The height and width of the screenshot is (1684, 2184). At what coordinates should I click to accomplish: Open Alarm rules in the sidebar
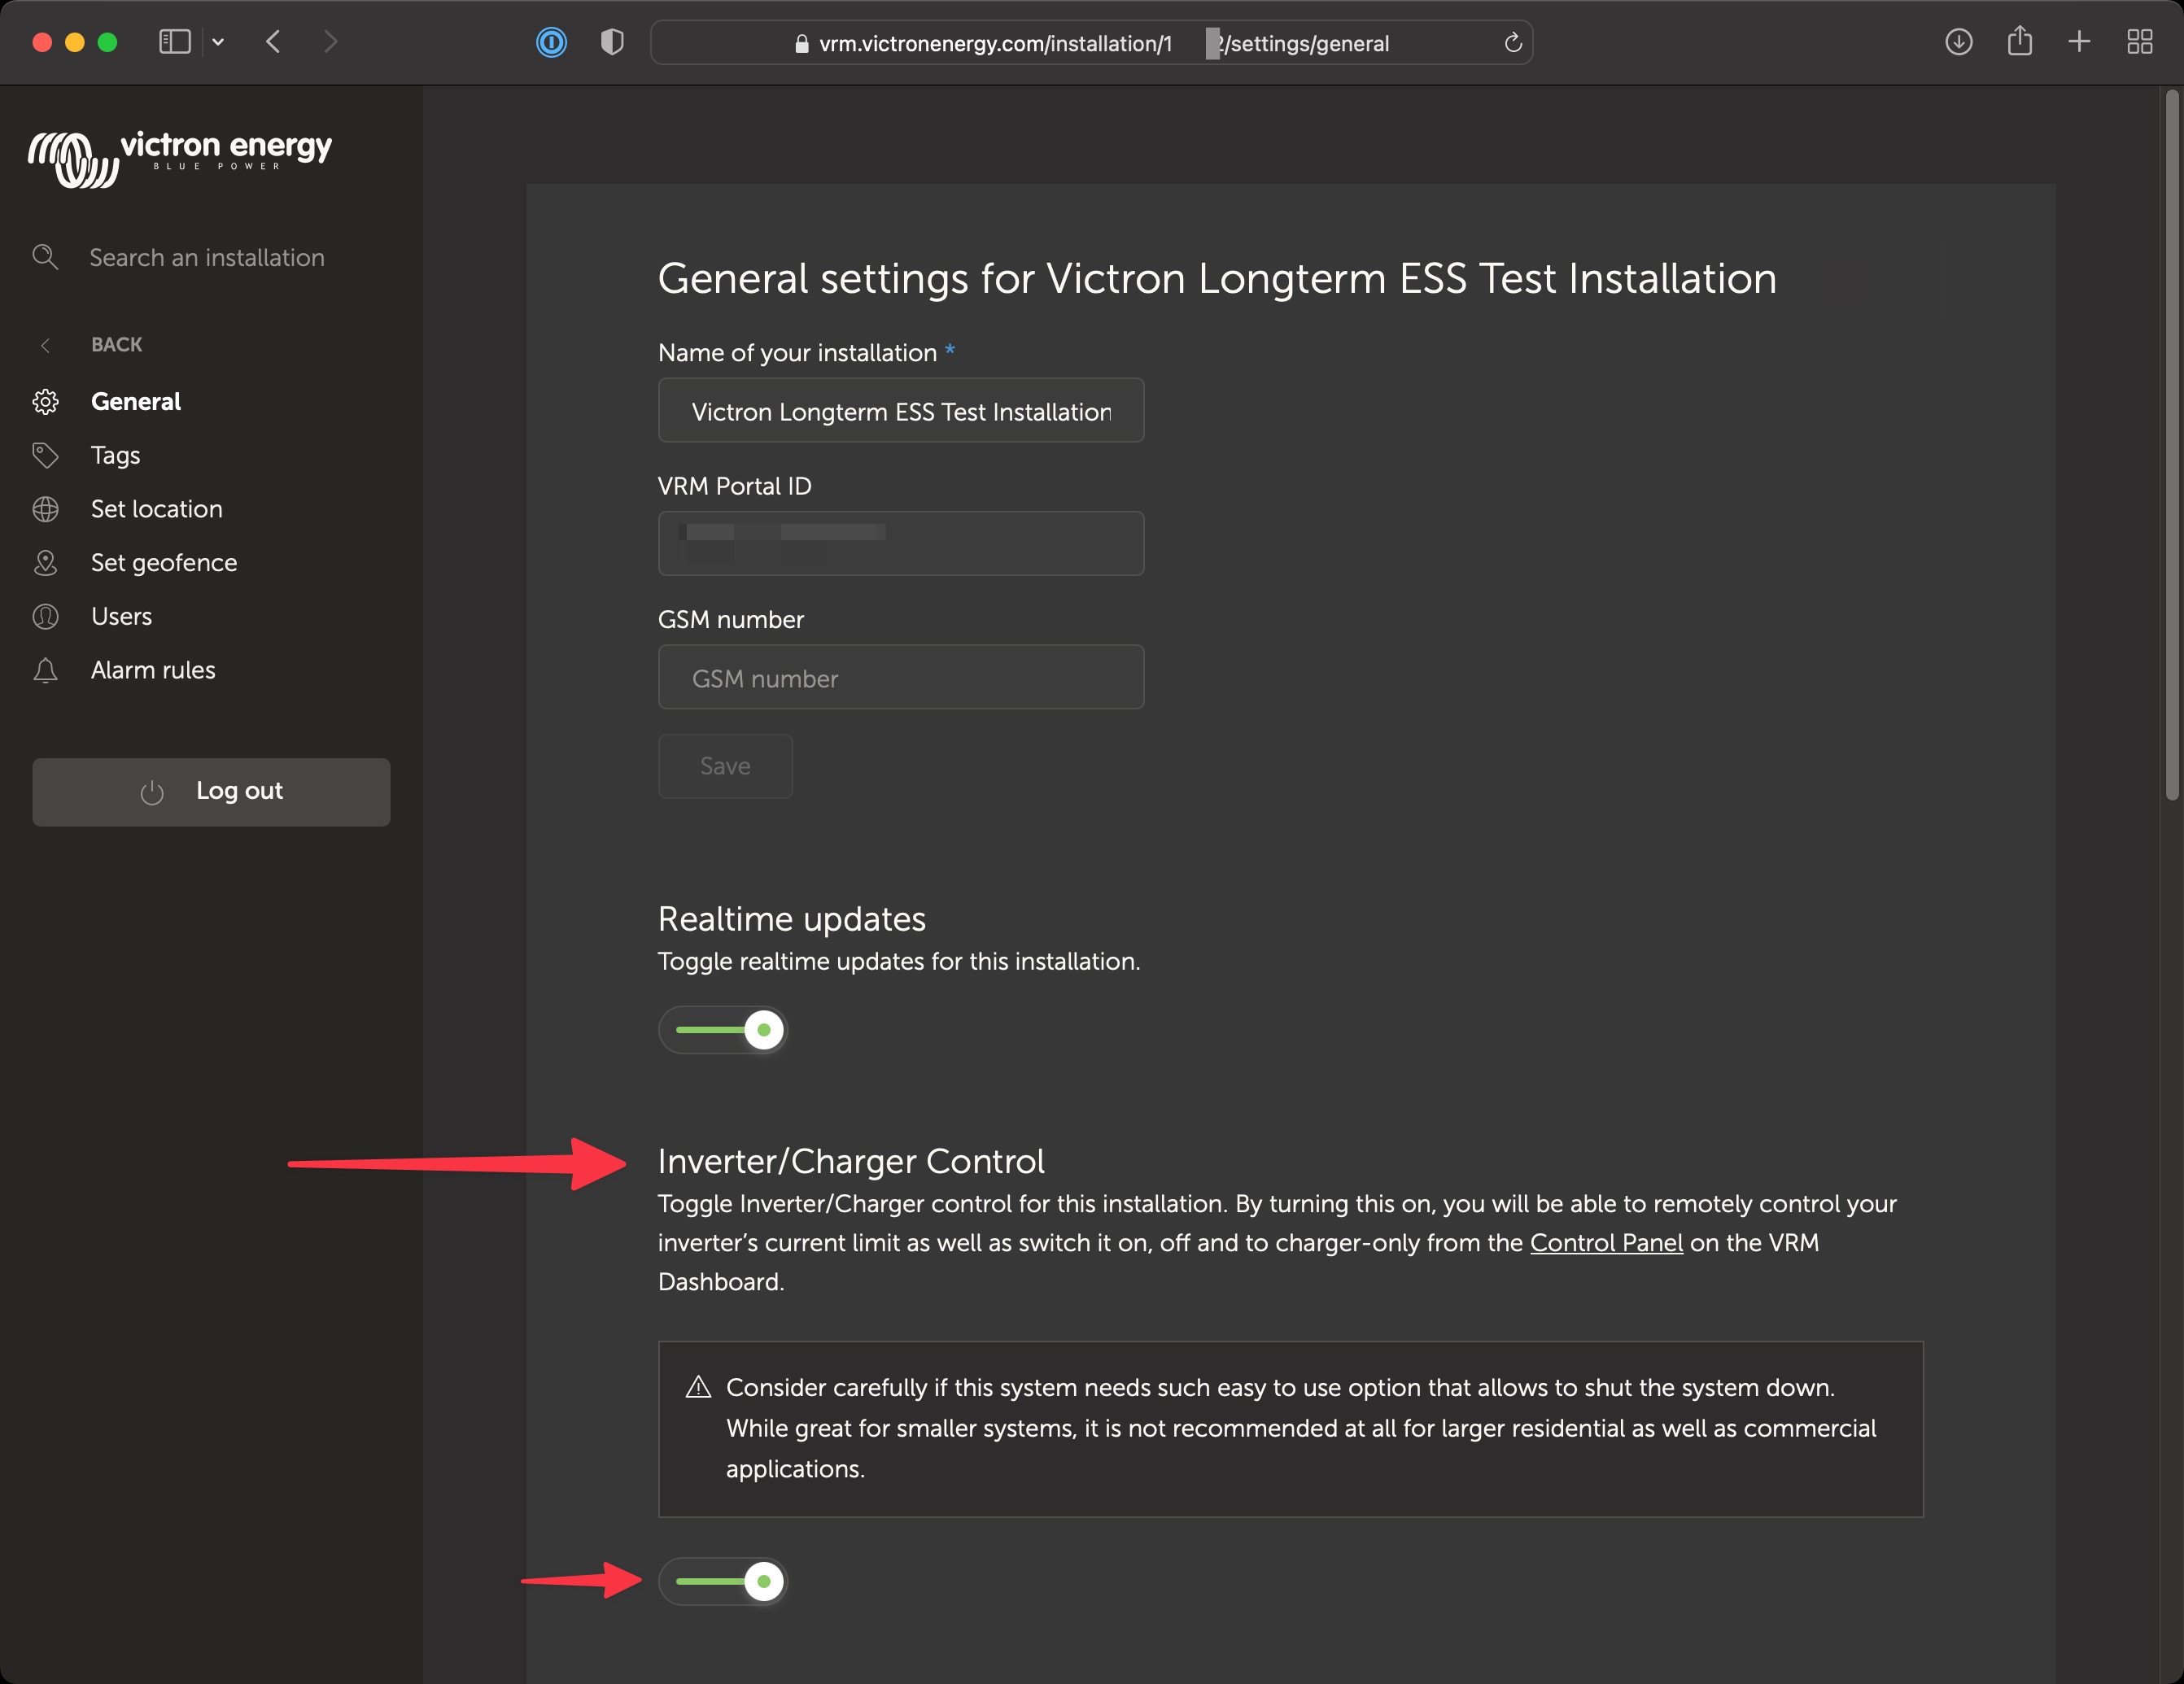click(153, 670)
